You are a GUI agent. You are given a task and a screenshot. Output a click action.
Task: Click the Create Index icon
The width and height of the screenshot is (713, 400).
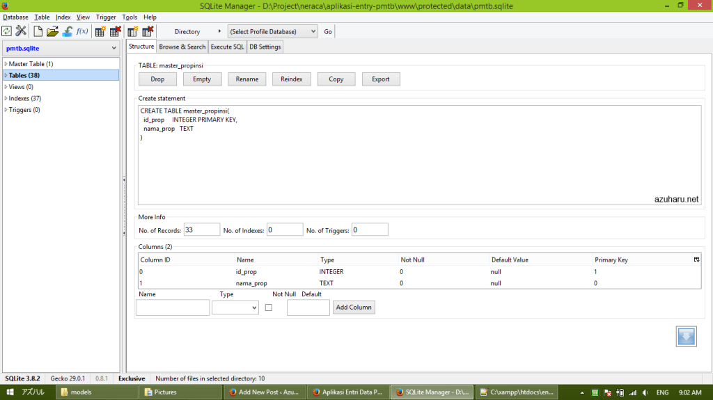click(x=133, y=31)
